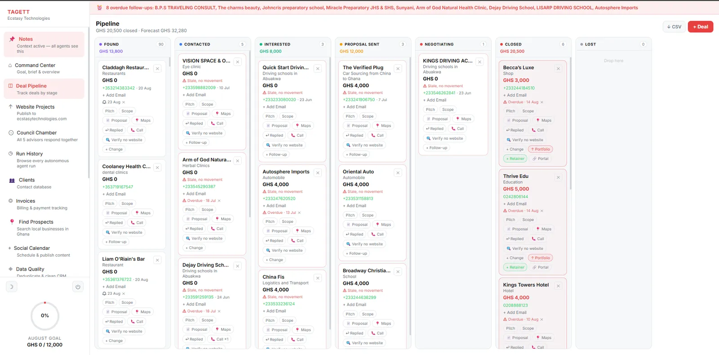Dismiss the Quick Start Driving card

point(318,68)
